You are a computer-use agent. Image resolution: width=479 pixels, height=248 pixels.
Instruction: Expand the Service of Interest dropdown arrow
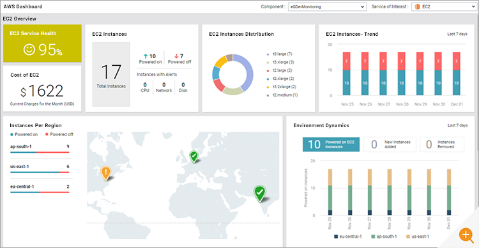pos(473,6)
